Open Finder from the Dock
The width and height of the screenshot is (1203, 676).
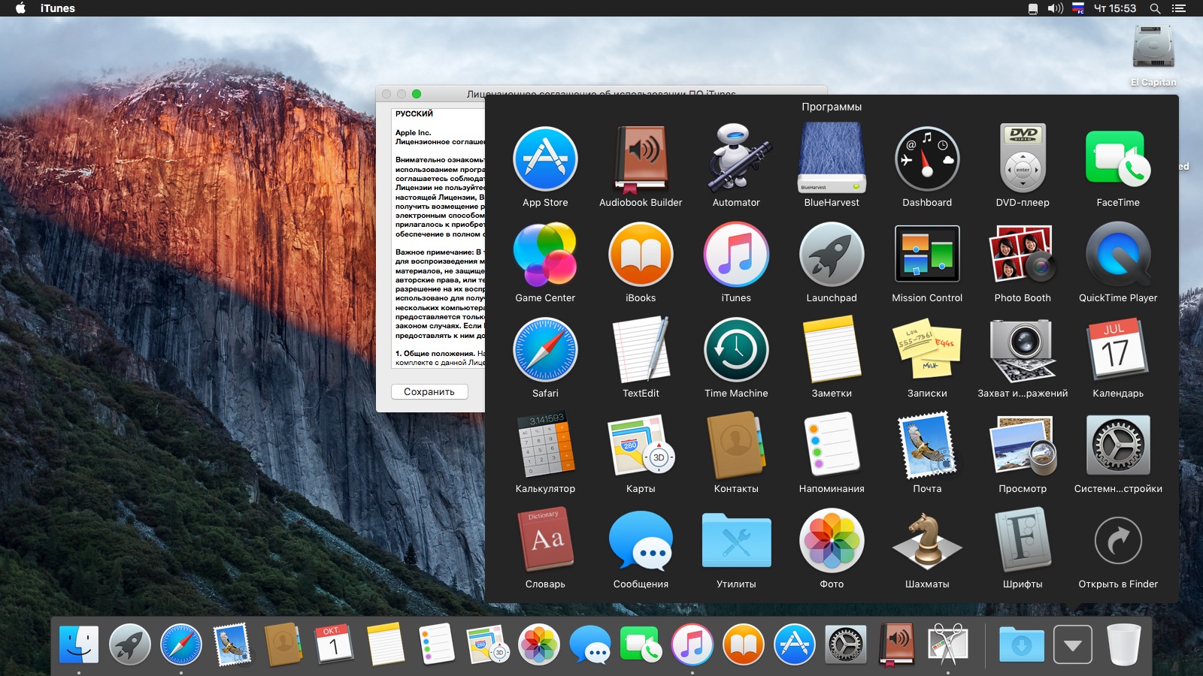[79, 644]
